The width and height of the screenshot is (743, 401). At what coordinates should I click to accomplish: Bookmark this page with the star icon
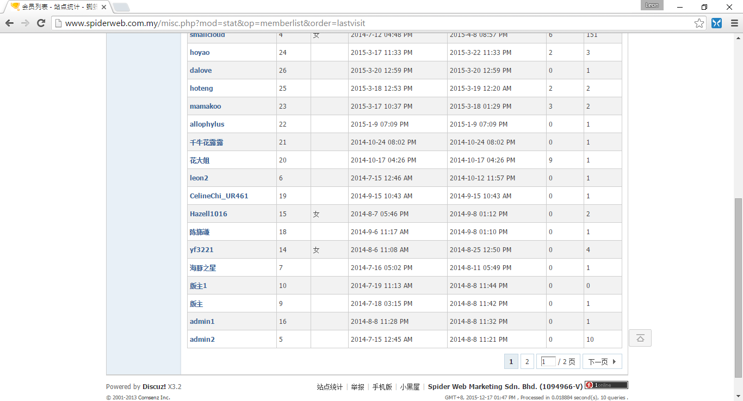tap(699, 23)
